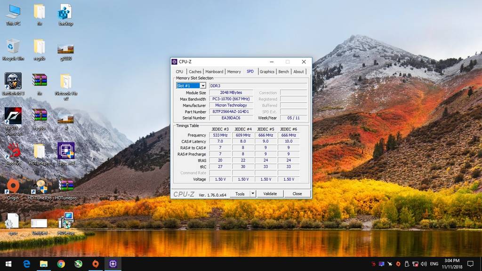Image resolution: width=482 pixels, height=271 pixels.
Task: Launch the NFS11 Shortcut icon
Action: tap(13, 122)
